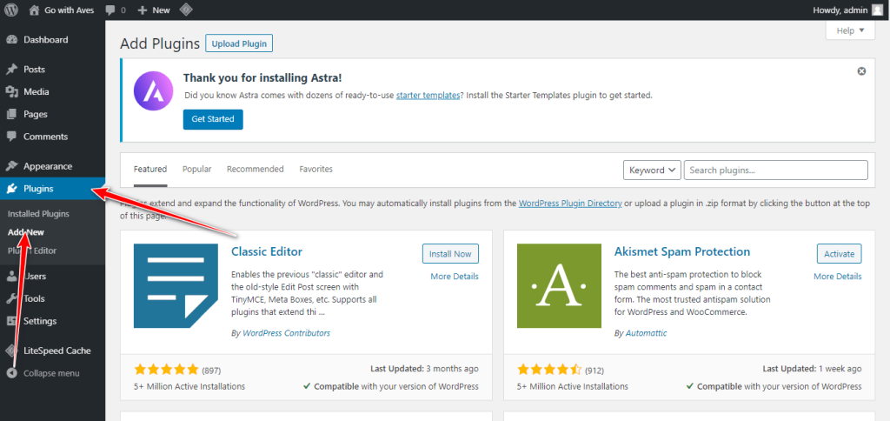
Task: Click the Classic Editor plugin thumbnail
Action: [x=176, y=286]
